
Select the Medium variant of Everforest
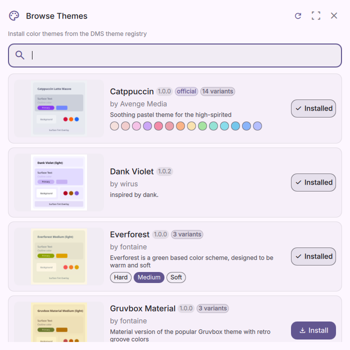pyautogui.click(x=148, y=277)
